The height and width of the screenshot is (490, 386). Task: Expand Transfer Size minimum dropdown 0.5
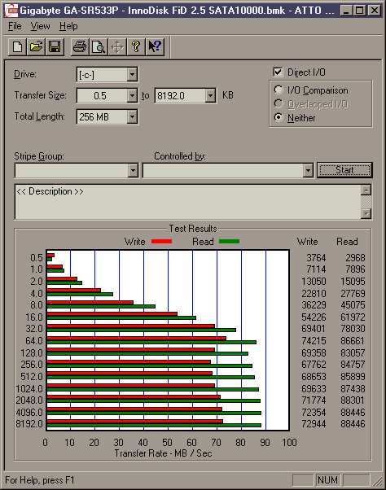(132, 95)
